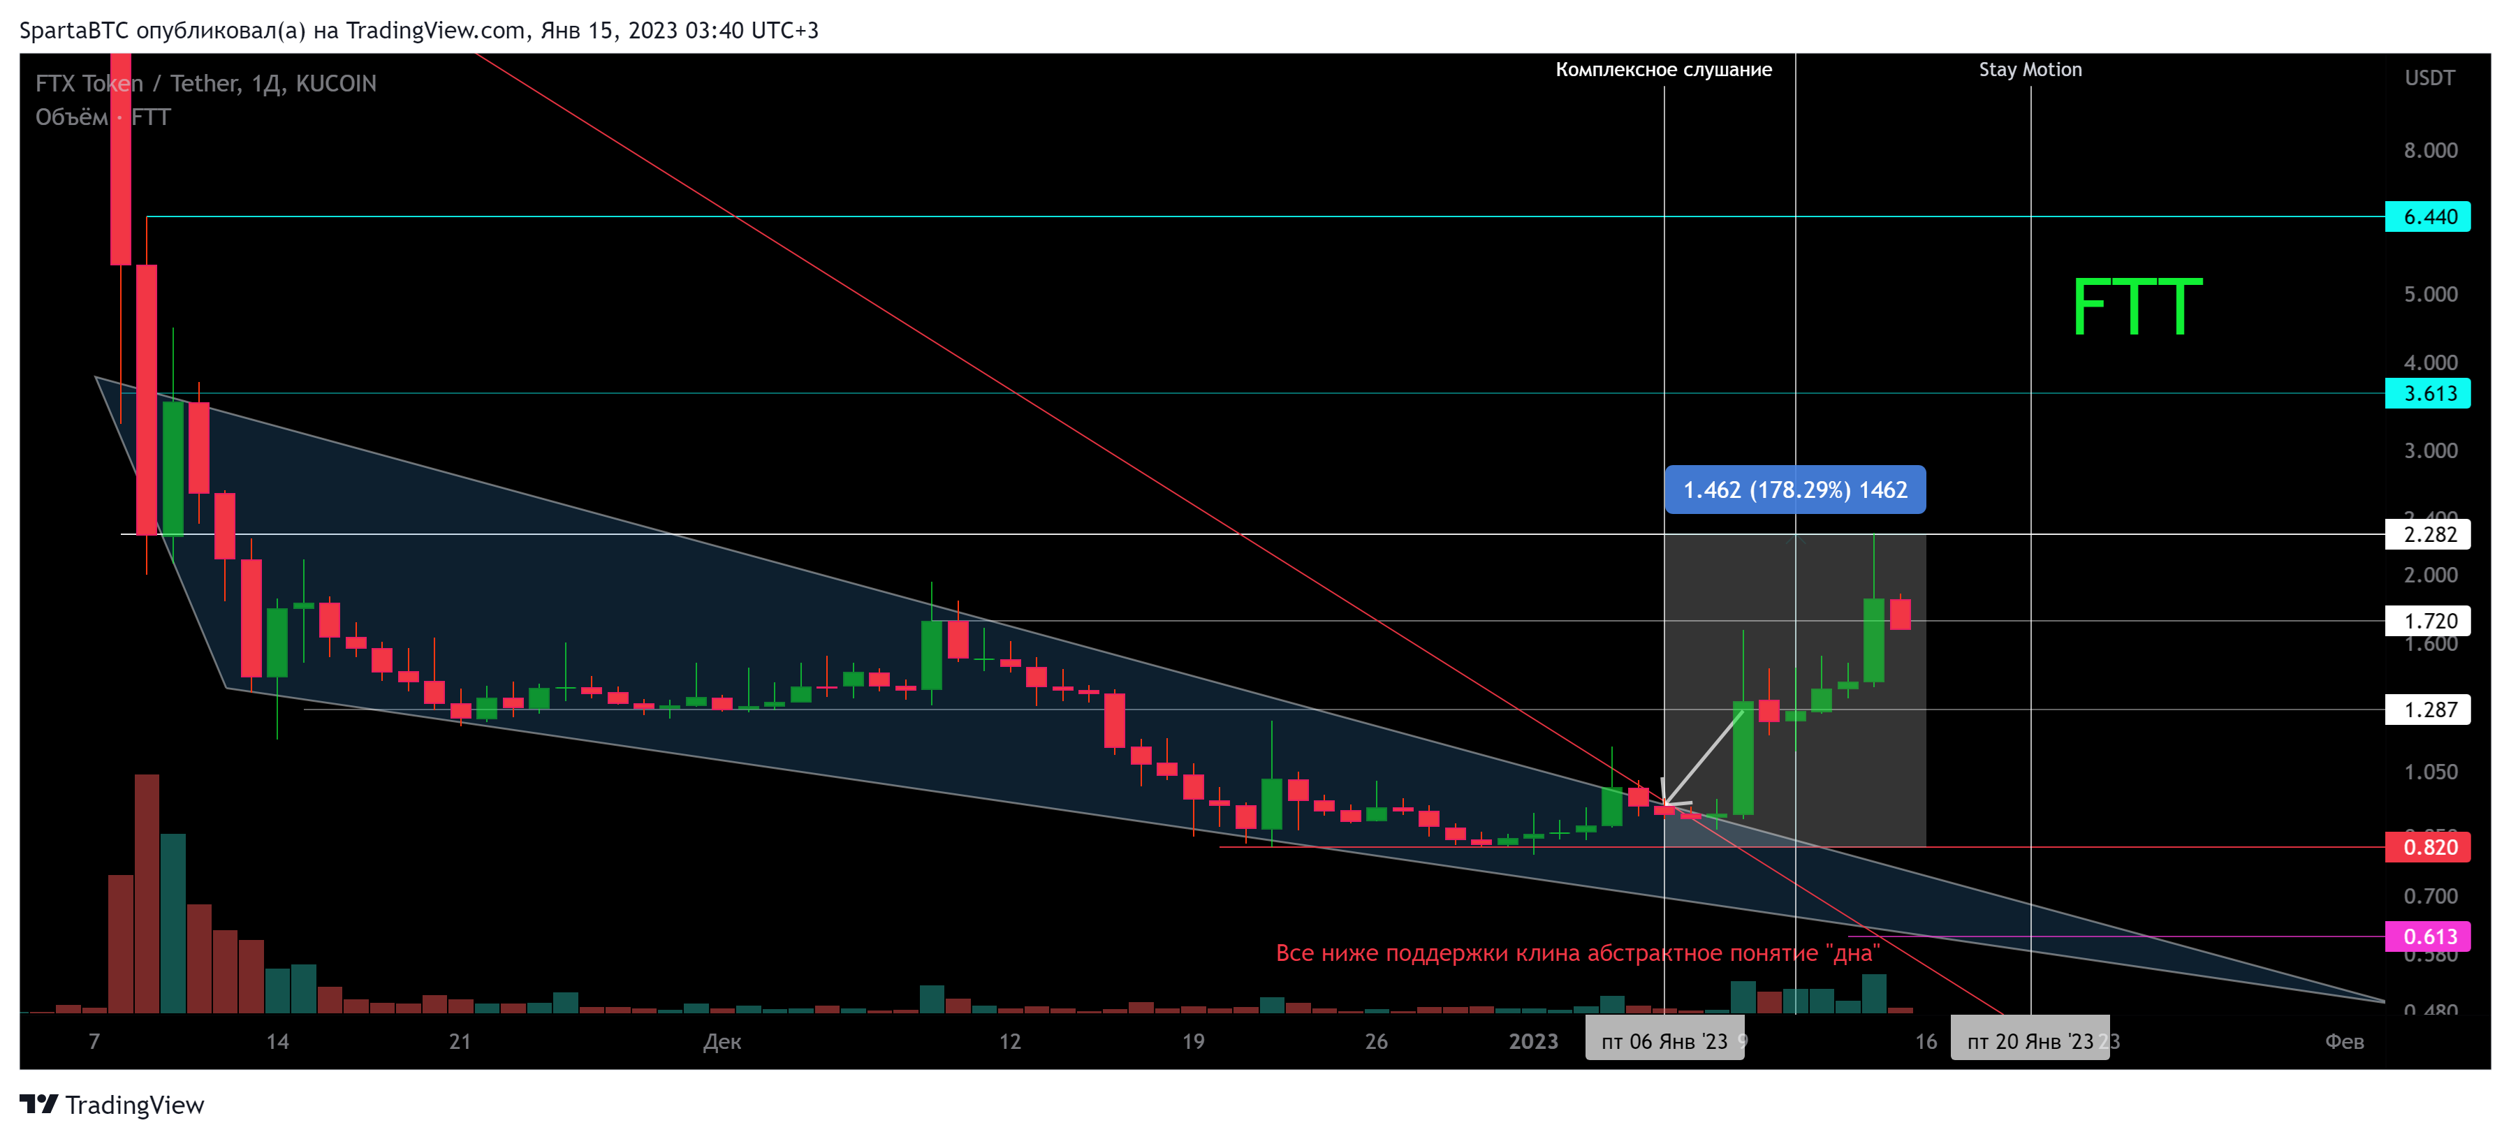The image size is (2511, 1139).
Task: Click the FTX Token / Tether symbol title
Action: (x=205, y=84)
